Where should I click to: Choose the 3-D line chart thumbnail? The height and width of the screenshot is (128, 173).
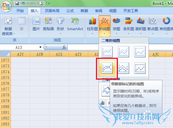pyautogui.click(x=106, y=91)
